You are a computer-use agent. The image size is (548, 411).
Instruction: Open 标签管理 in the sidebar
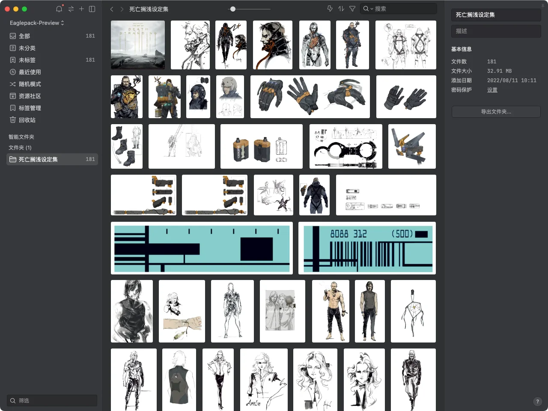tap(52, 108)
